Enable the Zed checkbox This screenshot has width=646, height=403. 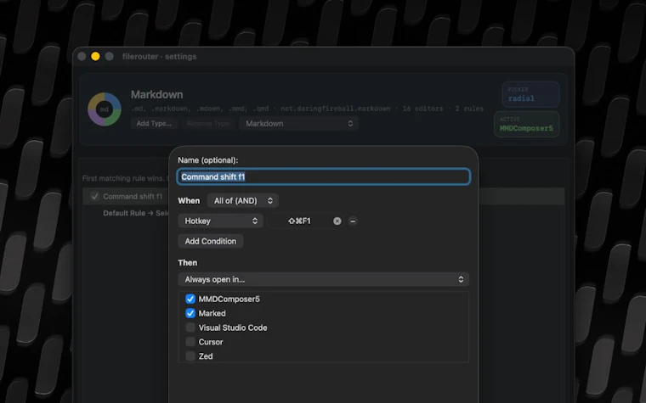coord(190,356)
